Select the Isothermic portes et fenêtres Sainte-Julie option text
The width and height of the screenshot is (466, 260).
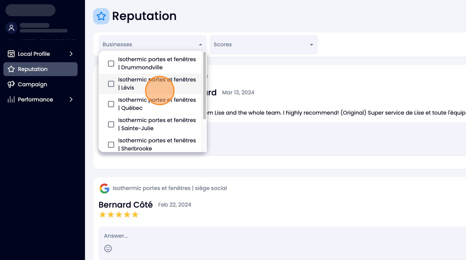tap(157, 124)
